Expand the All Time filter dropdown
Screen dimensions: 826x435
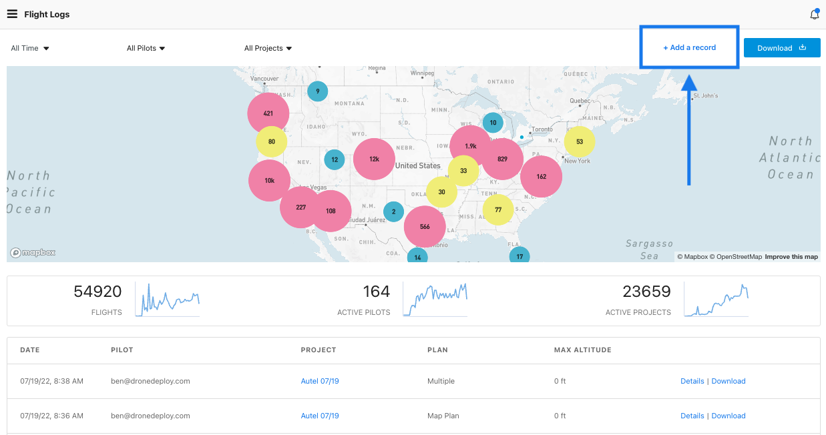31,48
